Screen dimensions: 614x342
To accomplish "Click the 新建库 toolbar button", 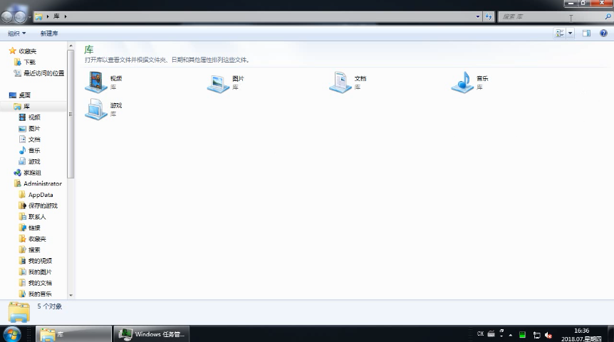I will pos(49,33).
